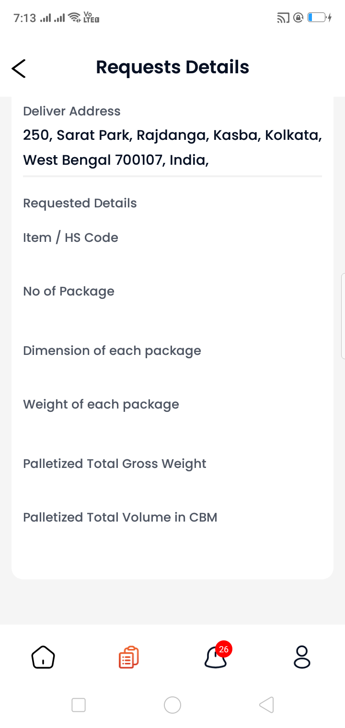Tap Android recent apps square button
This screenshot has height=728, width=345.
pos(79,705)
